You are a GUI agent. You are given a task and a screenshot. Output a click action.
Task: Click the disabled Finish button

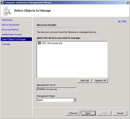(x=104, y=113)
